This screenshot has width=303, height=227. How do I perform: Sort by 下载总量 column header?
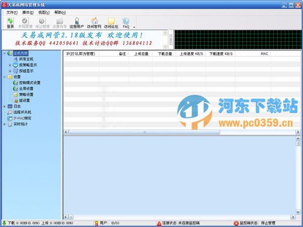pyautogui.click(x=164, y=53)
